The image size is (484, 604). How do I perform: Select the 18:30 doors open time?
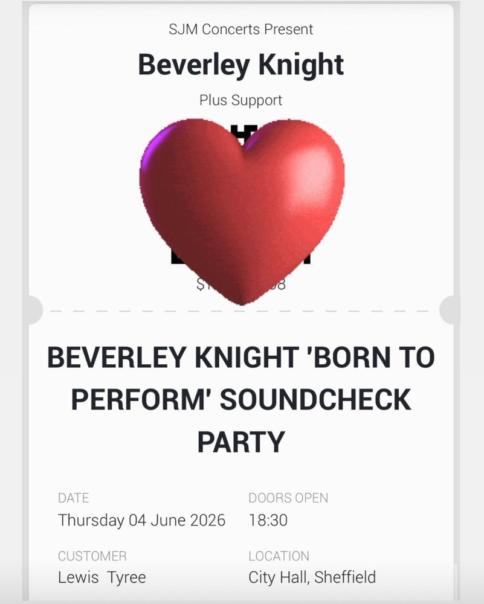[268, 520]
